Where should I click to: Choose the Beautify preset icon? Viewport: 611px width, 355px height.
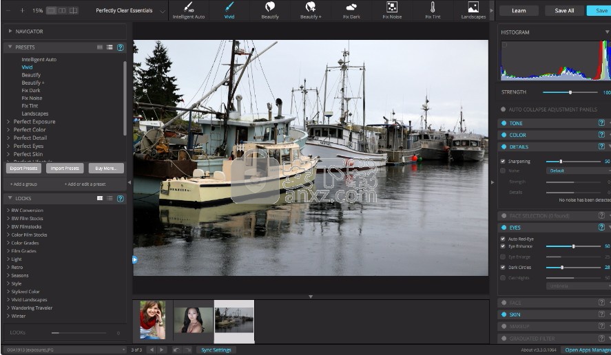tap(270, 7)
